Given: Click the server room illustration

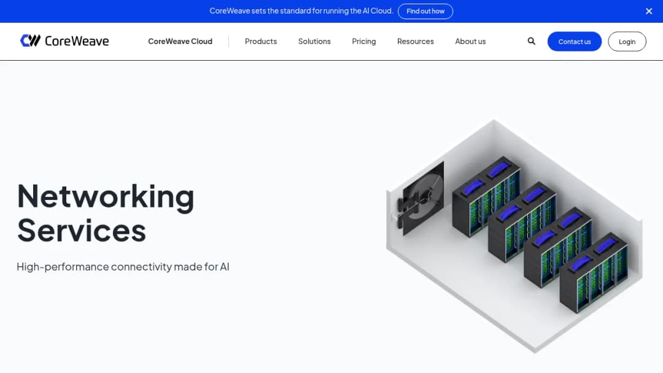Looking at the screenshot, I should coord(514,236).
